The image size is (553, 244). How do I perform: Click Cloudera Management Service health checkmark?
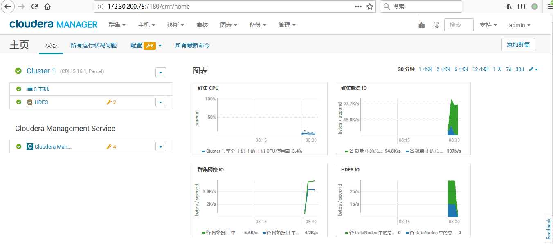tap(19, 146)
